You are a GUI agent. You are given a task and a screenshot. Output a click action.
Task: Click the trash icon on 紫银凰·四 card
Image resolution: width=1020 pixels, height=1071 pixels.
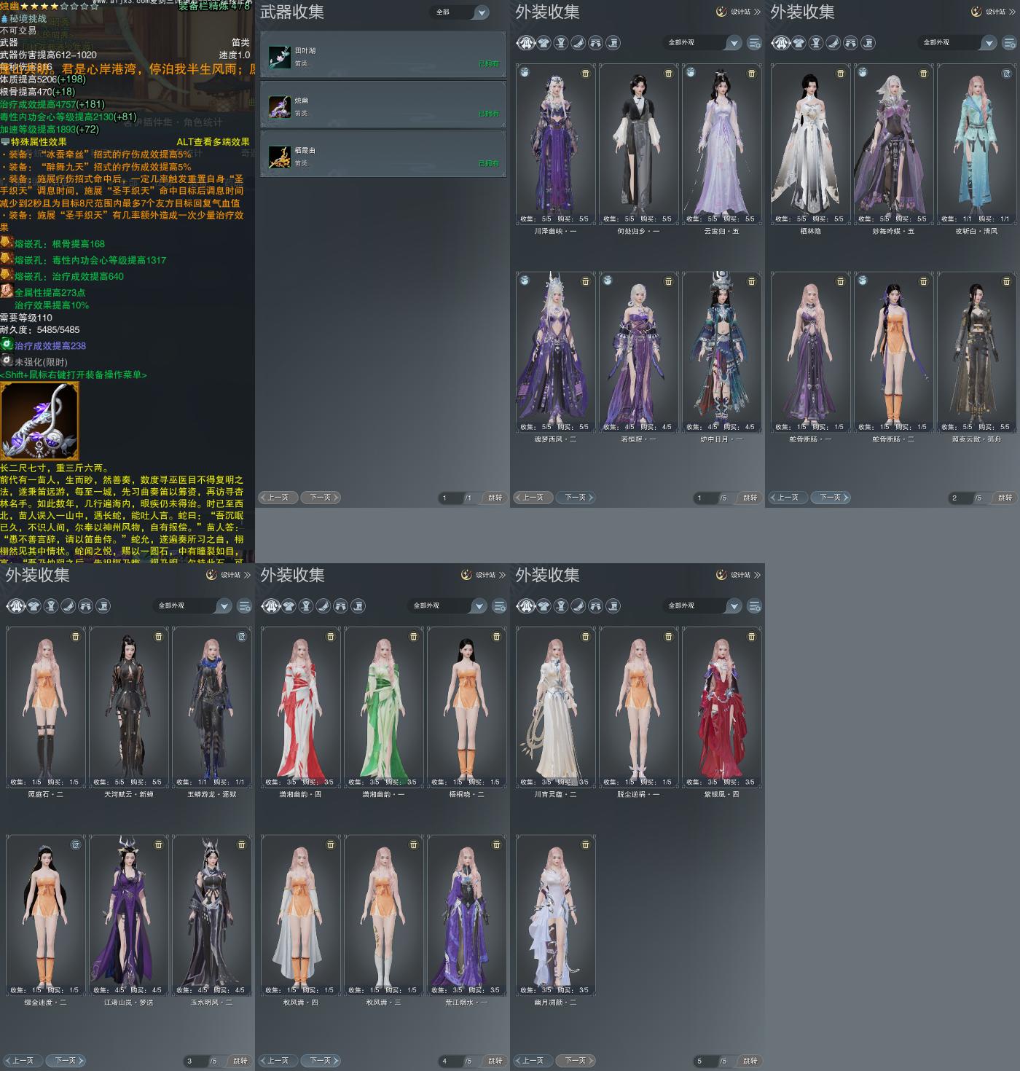752,637
